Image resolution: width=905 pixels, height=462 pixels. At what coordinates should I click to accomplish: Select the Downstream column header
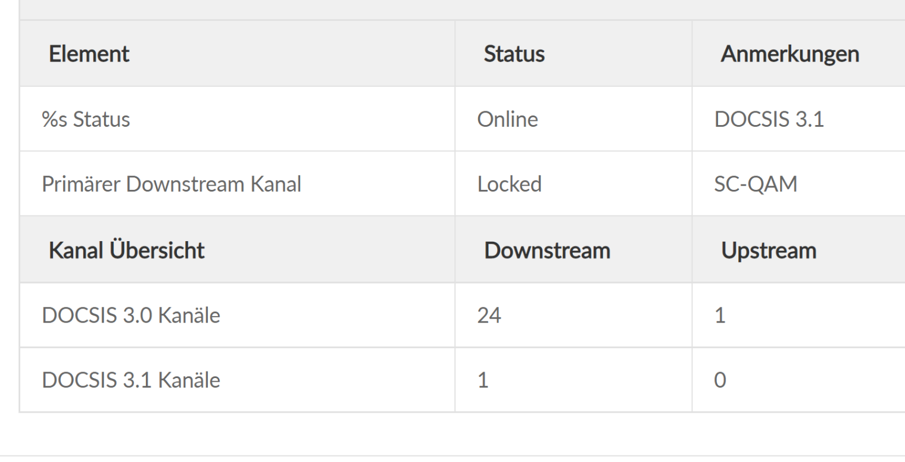pos(547,251)
